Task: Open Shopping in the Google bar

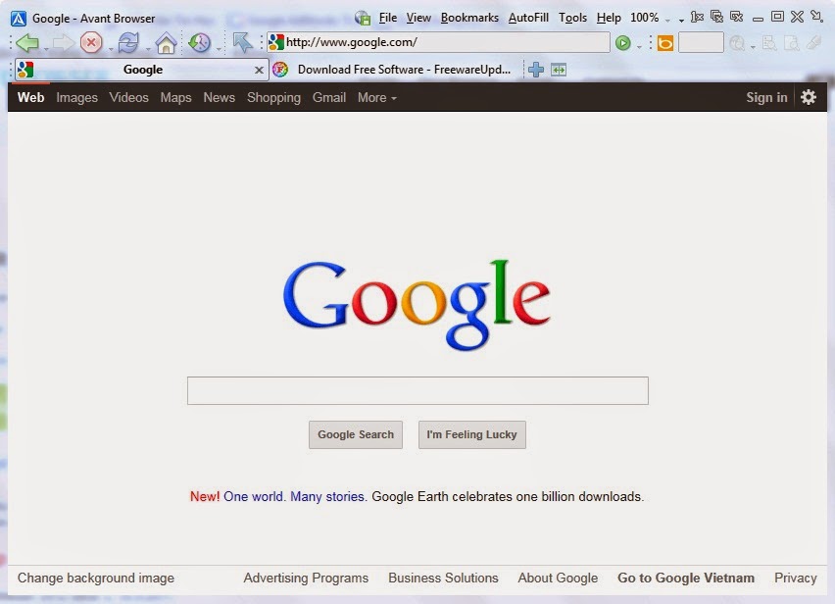Action: pyautogui.click(x=273, y=97)
